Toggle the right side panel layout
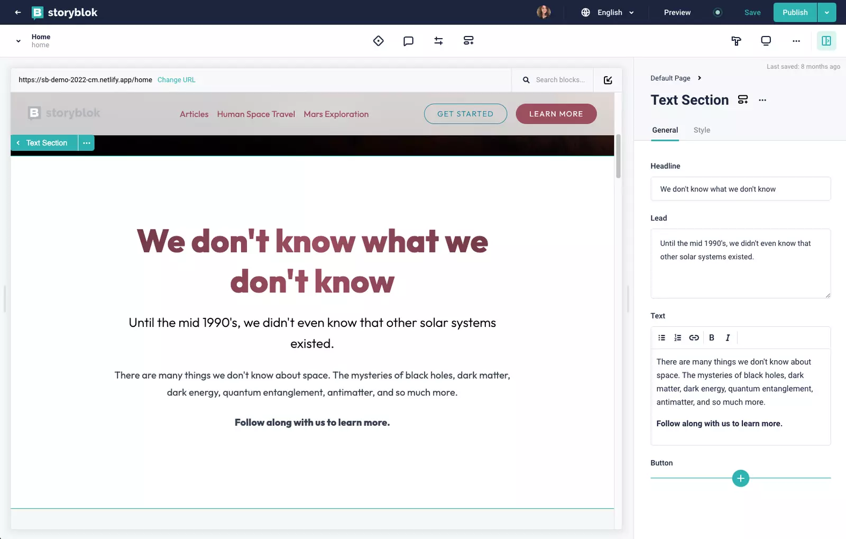Image resolution: width=846 pixels, height=539 pixels. [826, 41]
